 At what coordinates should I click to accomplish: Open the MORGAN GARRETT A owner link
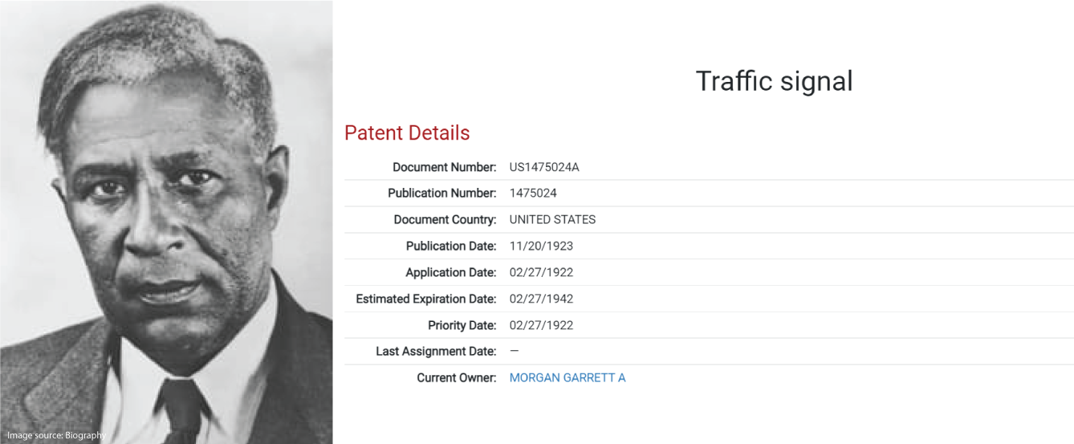click(x=568, y=377)
